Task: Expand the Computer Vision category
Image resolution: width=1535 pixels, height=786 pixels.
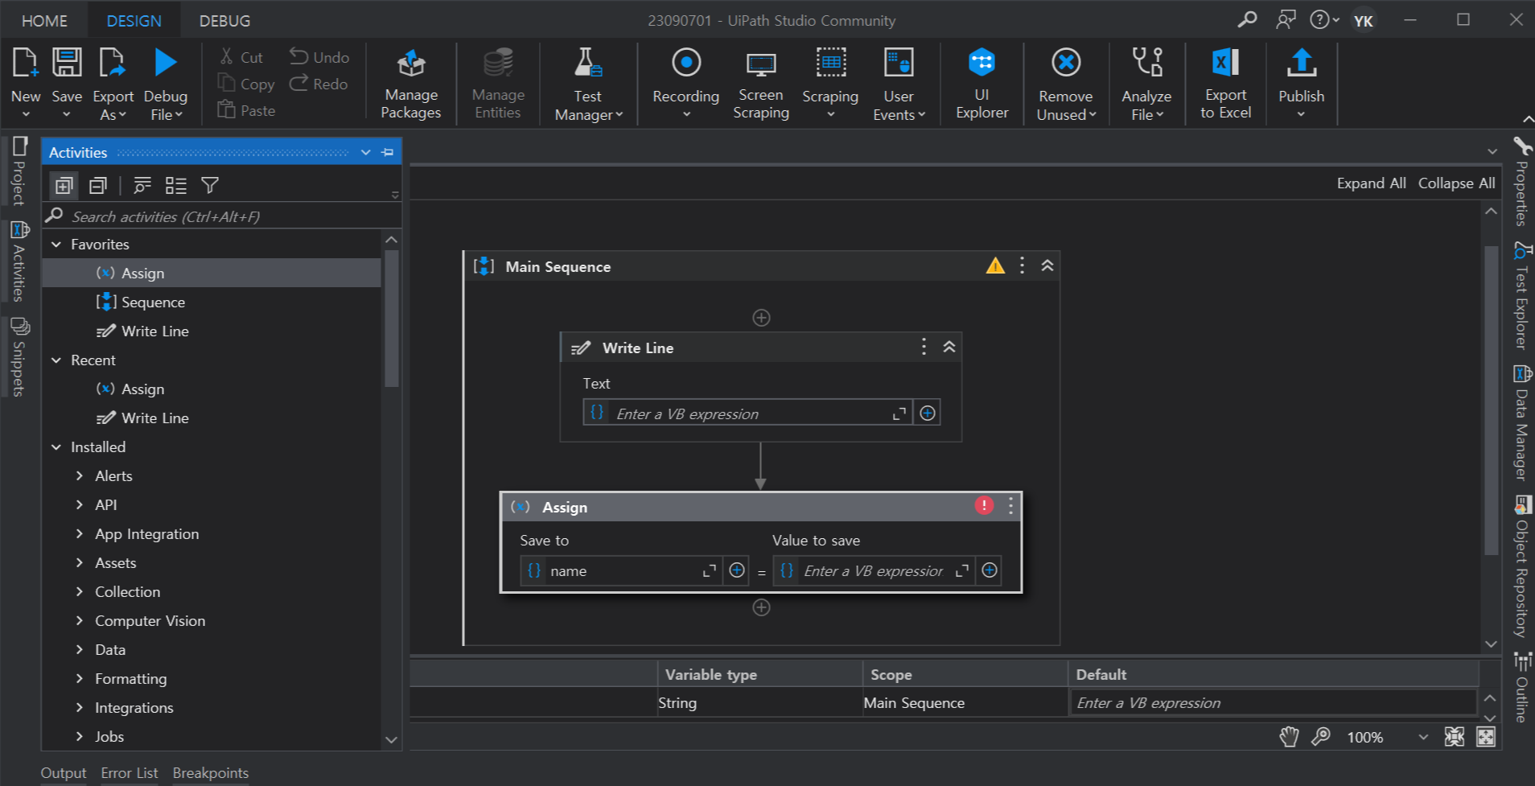Action: click(x=79, y=621)
